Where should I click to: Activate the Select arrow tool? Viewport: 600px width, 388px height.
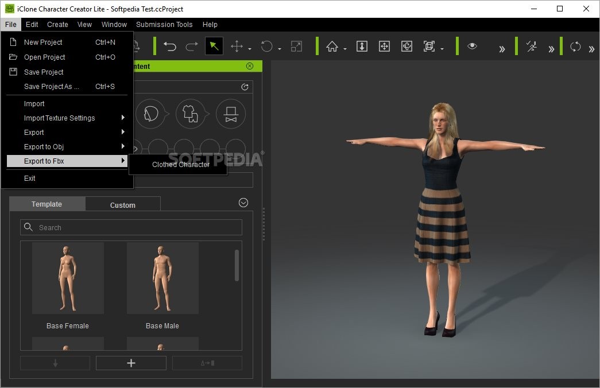[x=214, y=46]
